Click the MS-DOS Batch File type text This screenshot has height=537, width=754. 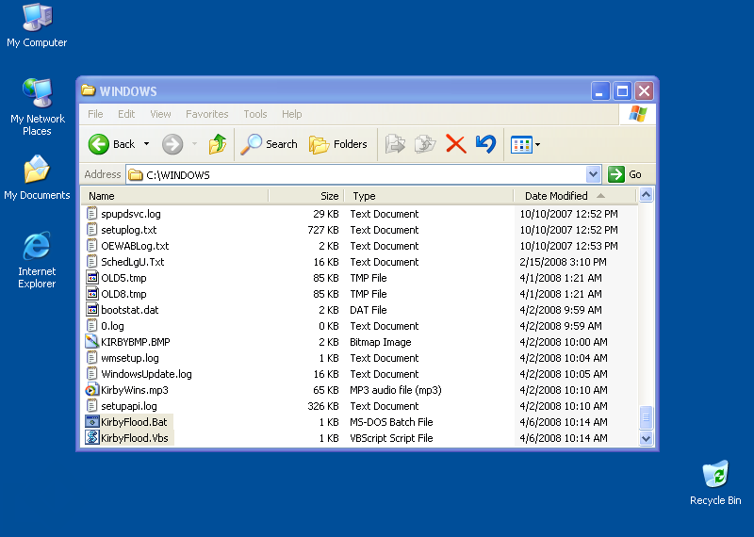[x=391, y=422]
